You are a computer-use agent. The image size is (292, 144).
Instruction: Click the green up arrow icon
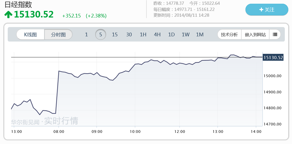(9, 15)
